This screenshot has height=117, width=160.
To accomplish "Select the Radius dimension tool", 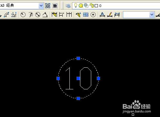I will pyautogui.click(x=23, y=15).
